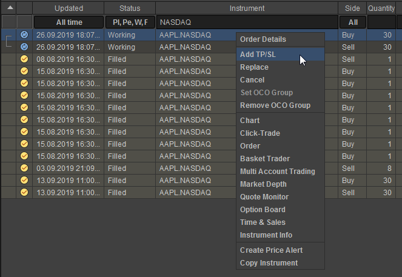Click the sort arrow in top-left header
Viewport: 402px width, 277px height.
click(24, 8)
